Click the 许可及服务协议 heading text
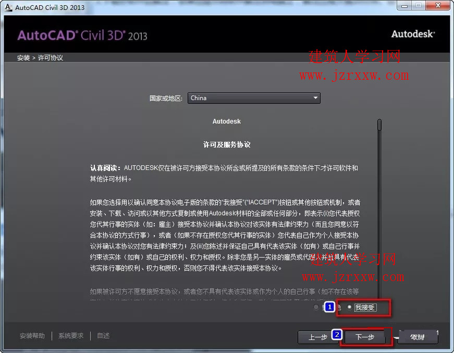 click(227, 144)
